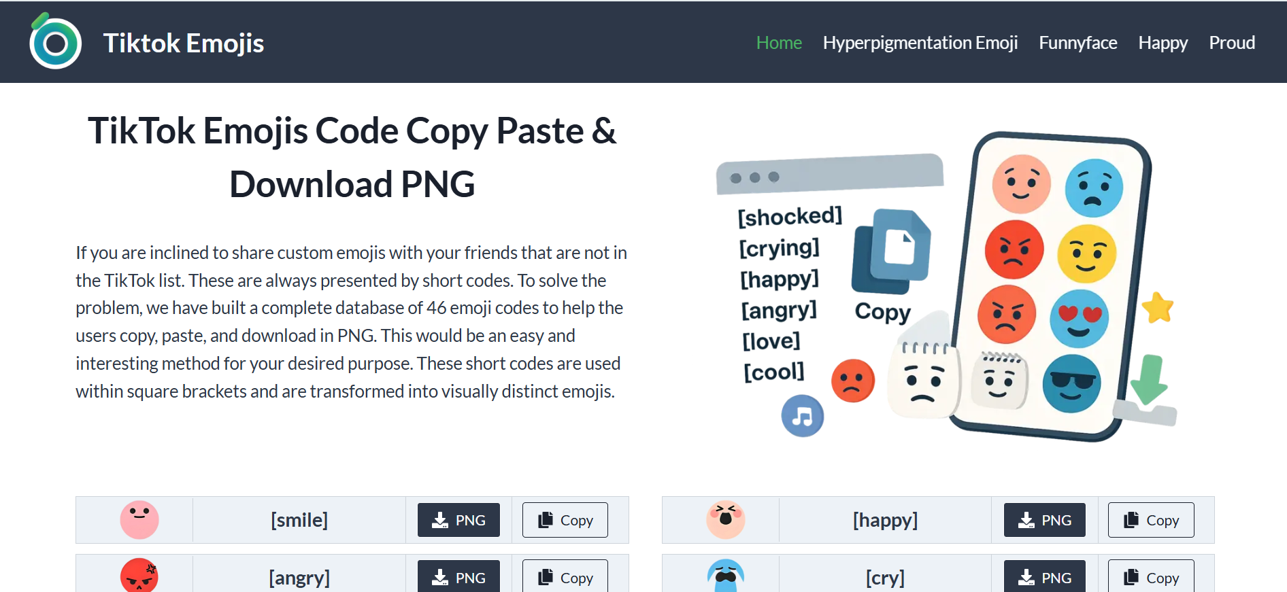Copy the [cry] emoji code
Screen dimensions: 1287x592
click(x=1151, y=576)
